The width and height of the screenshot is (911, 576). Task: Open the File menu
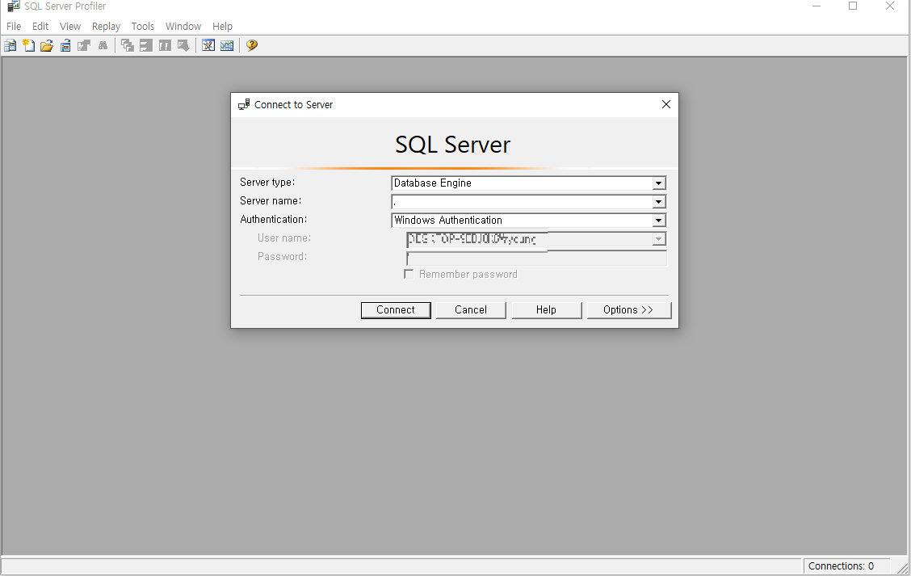coord(14,26)
